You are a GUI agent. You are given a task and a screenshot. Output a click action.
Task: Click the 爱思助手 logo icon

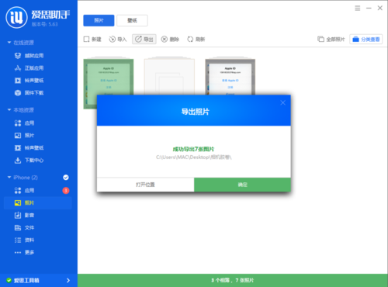tap(16, 17)
